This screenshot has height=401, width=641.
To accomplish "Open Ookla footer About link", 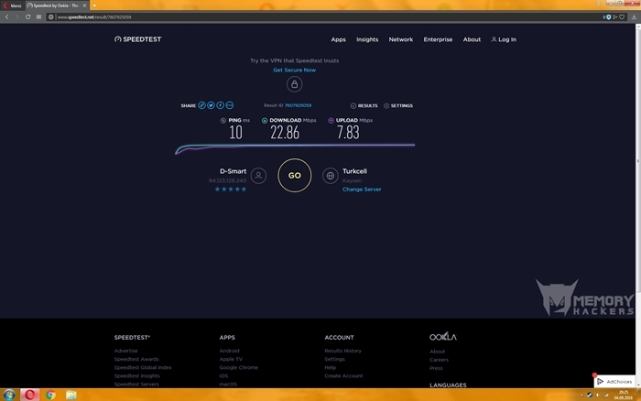I will pyautogui.click(x=438, y=352).
